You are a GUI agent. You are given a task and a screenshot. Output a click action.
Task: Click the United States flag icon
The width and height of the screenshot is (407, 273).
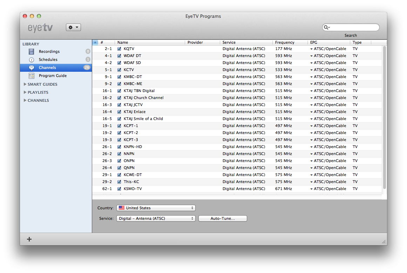(x=122, y=208)
